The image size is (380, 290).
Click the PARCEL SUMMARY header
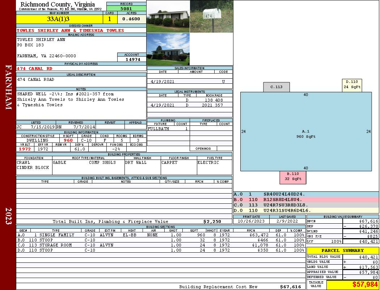(342, 250)
